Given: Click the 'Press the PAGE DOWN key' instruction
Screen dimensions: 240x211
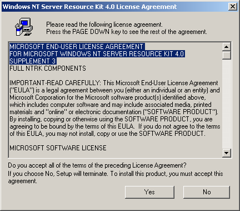Looking at the screenshot, I should click(x=127, y=32).
